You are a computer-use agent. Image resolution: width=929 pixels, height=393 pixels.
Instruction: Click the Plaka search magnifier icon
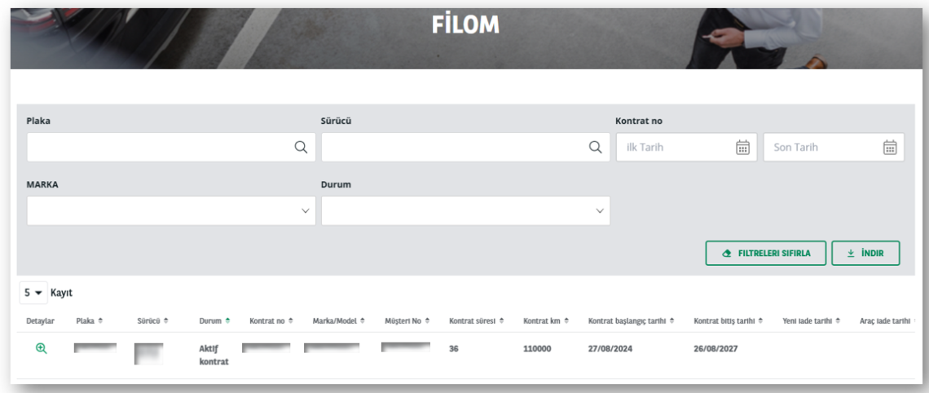pos(300,148)
